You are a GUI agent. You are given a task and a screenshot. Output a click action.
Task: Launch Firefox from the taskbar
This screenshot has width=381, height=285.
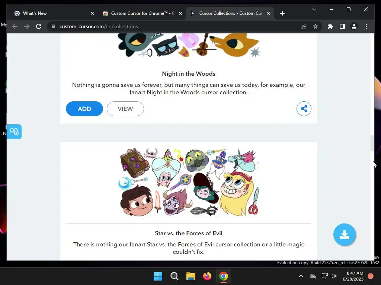[207, 276]
